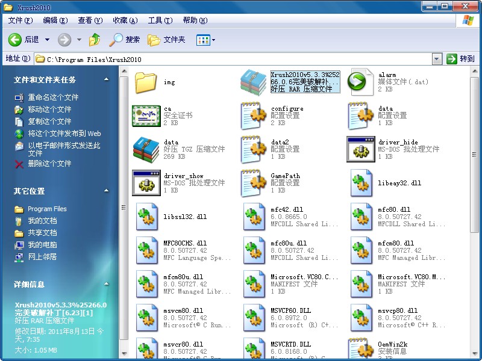
Task: Select the data TGZ archive icon
Action: click(146, 149)
